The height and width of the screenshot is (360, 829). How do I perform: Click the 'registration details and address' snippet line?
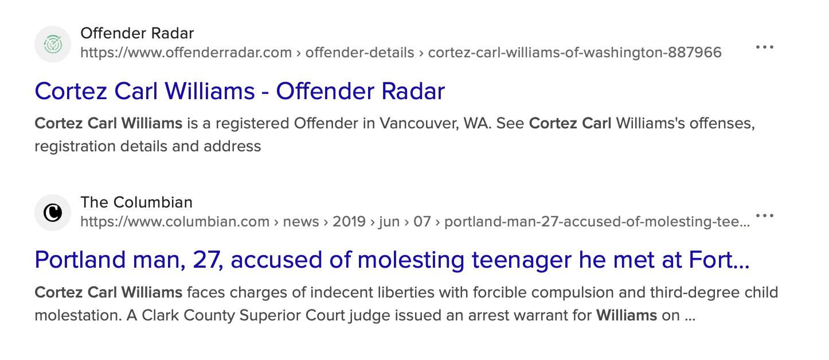click(x=147, y=146)
